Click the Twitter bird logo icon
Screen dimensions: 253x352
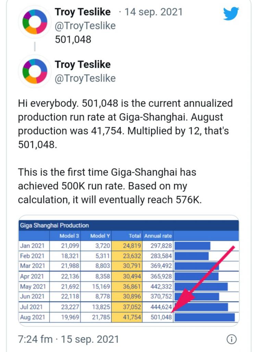point(231,13)
